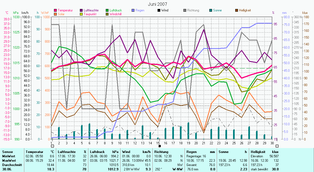
Task: Click the teal Sonne legend swatch
Action: point(211,11)
